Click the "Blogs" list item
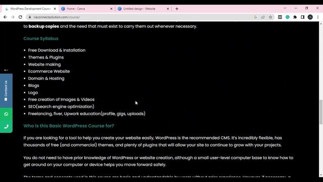323x182 pixels. point(34,85)
